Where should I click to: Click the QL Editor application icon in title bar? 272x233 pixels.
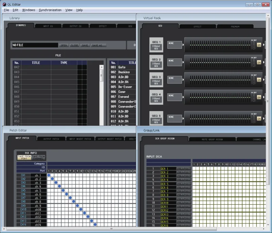click(x=4, y=4)
